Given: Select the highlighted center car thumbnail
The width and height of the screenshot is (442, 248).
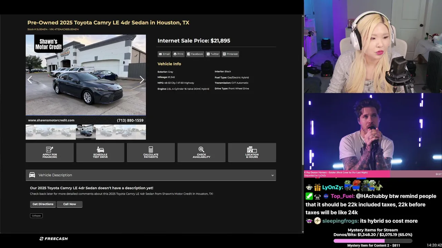Looking at the screenshot, I should 86,132.
